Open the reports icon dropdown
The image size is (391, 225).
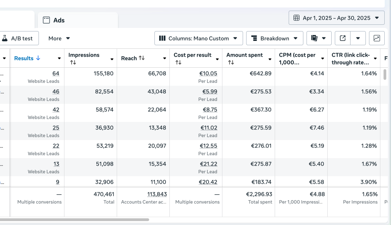pyautogui.click(x=318, y=38)
